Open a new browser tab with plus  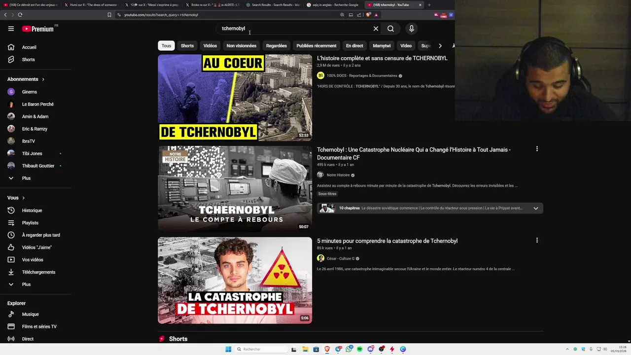tap(429, 5)
